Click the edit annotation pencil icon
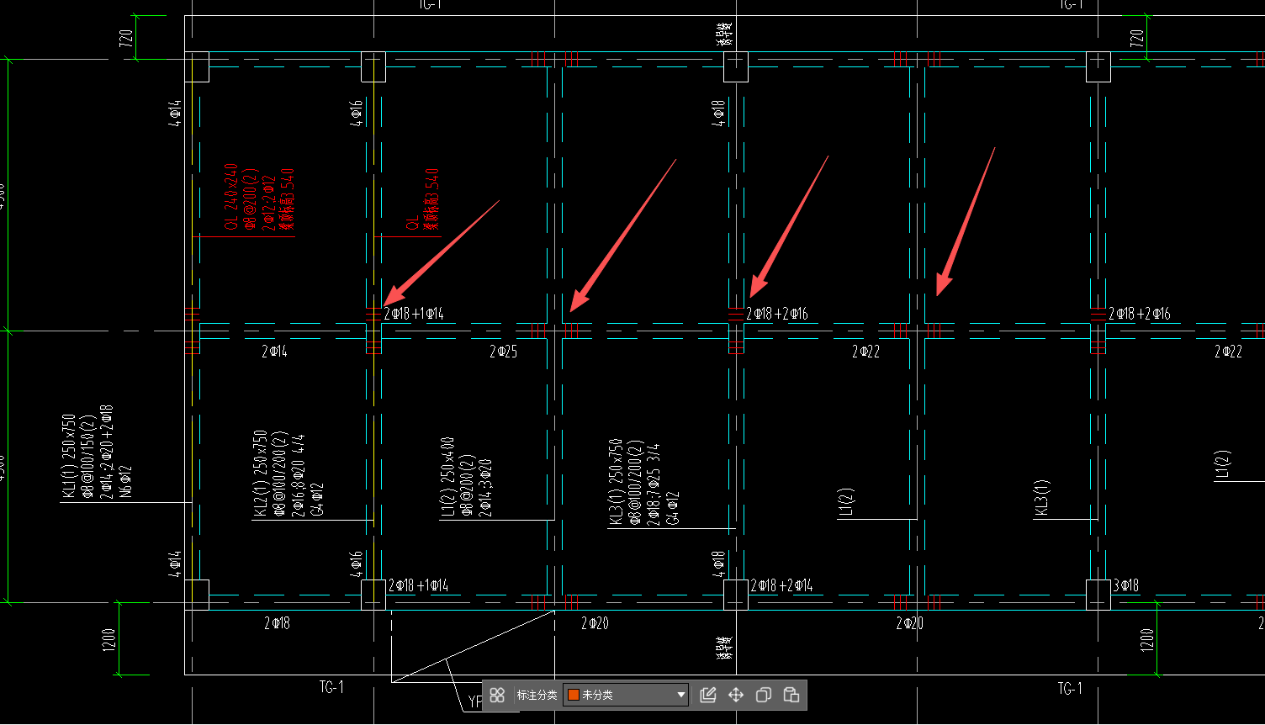Viewport: 1265px width, 725px height. click(x=708, y=695)
